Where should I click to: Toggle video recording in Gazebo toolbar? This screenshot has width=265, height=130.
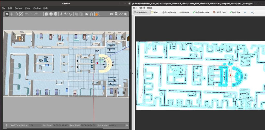[x=126, y=14]
